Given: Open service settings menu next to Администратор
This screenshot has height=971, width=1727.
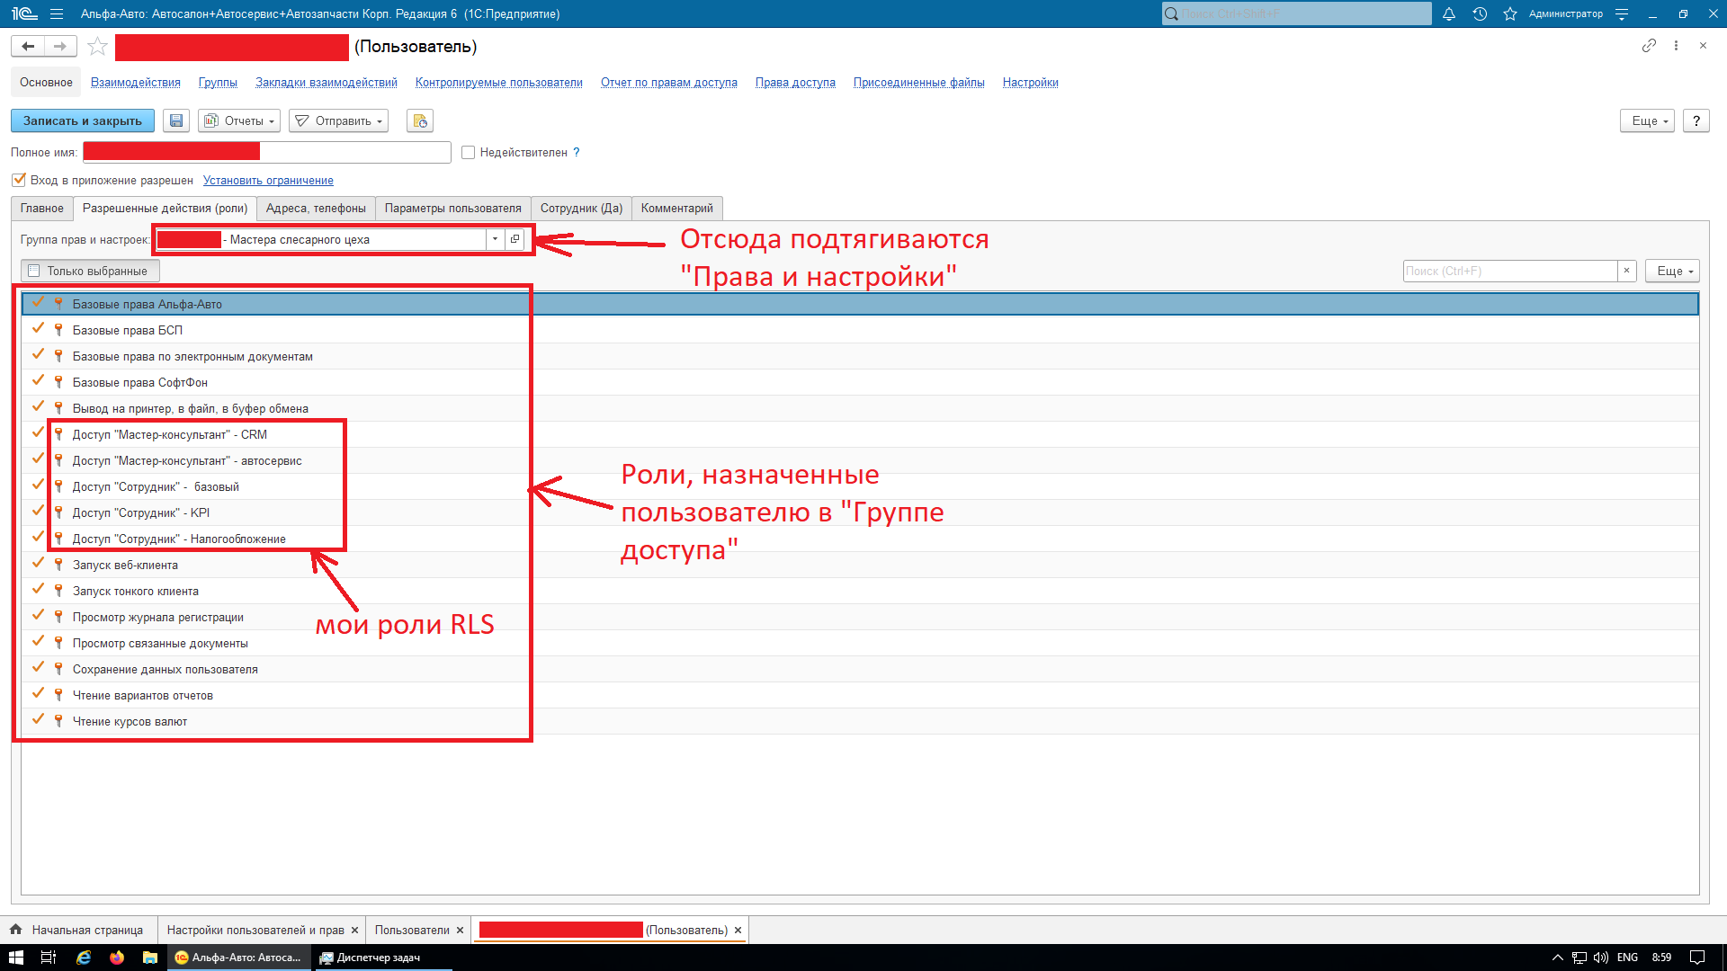Looking at the screenshot, I should click(1622, 13).
